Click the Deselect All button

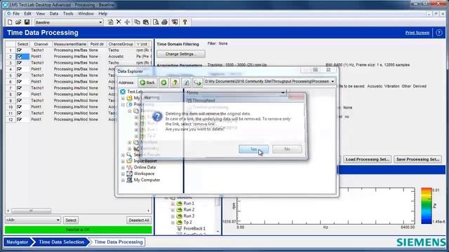pos(139,220)
